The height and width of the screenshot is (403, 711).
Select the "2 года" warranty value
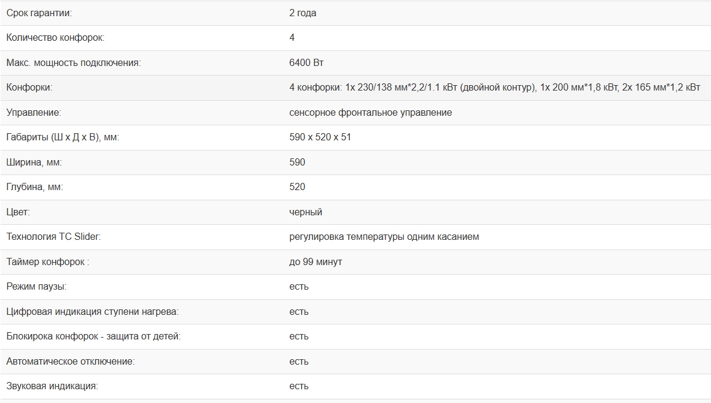[302, 13]
